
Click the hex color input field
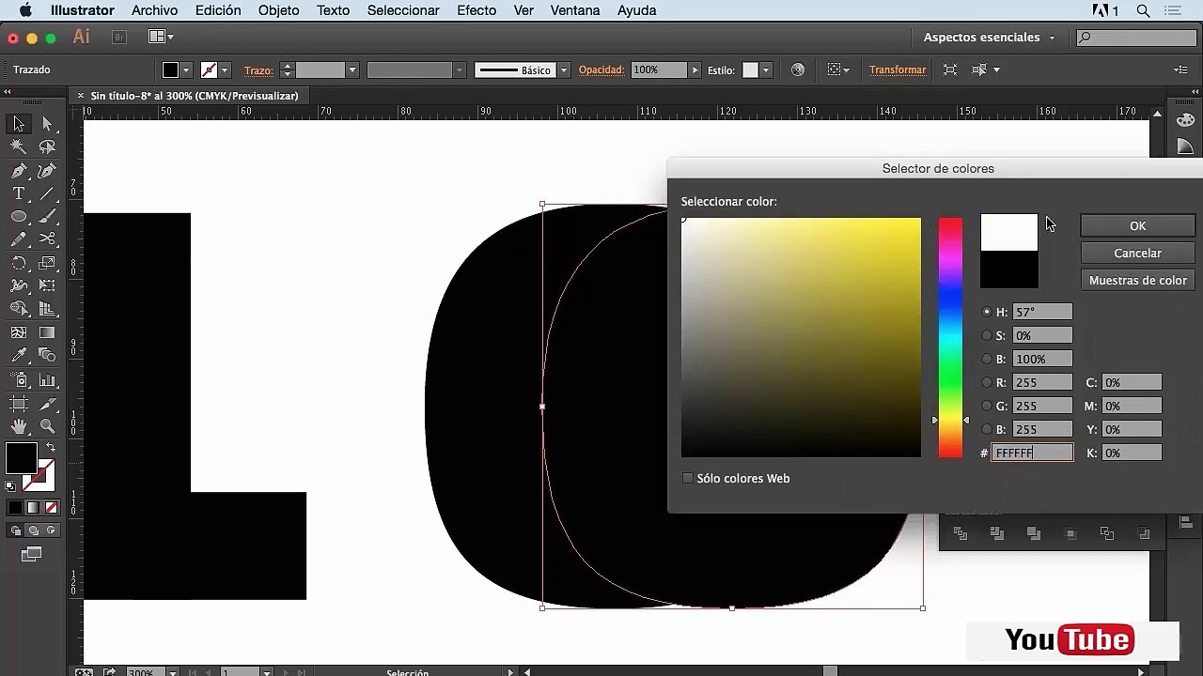pos(1032,453)
